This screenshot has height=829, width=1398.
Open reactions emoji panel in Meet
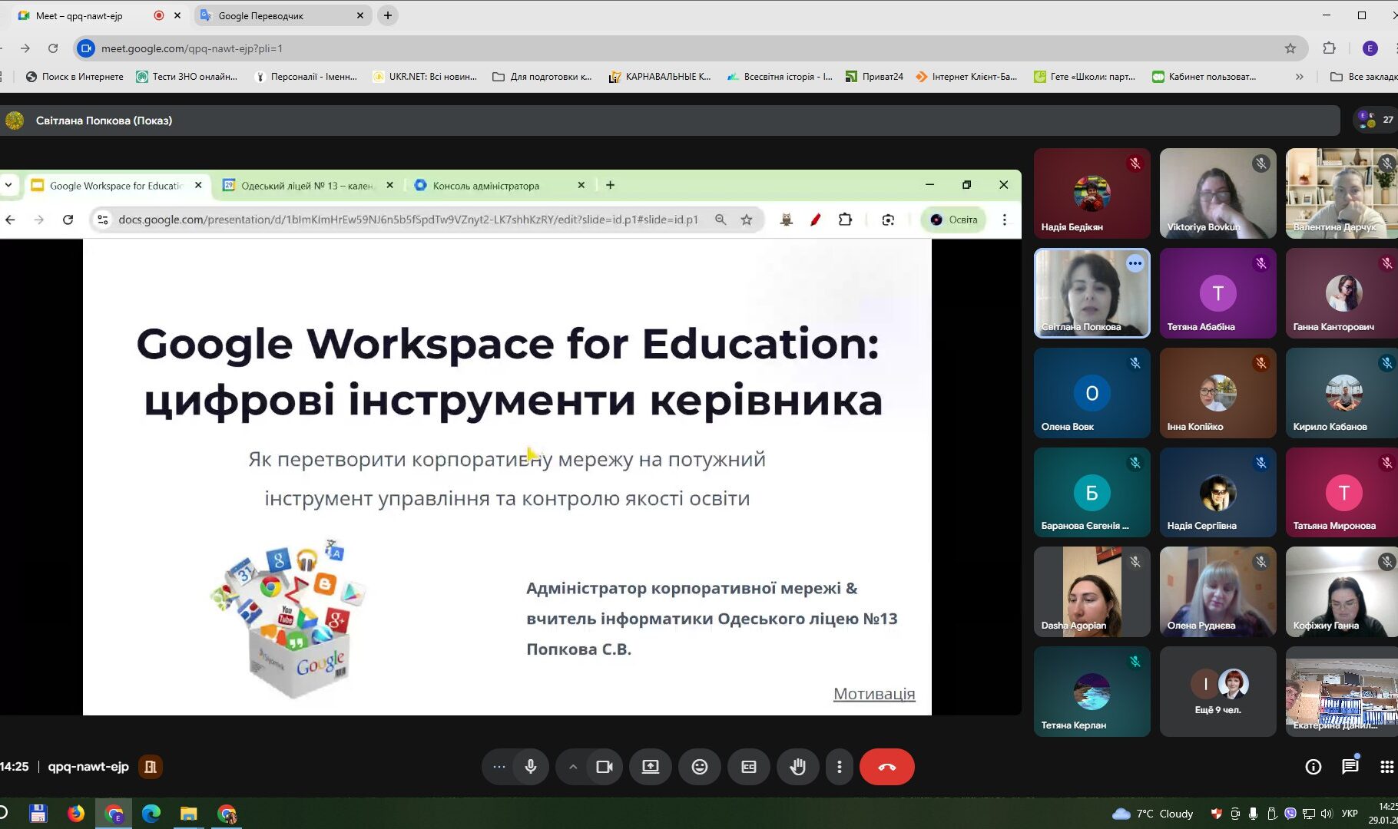pyautogui.click(x=699, y=767)
